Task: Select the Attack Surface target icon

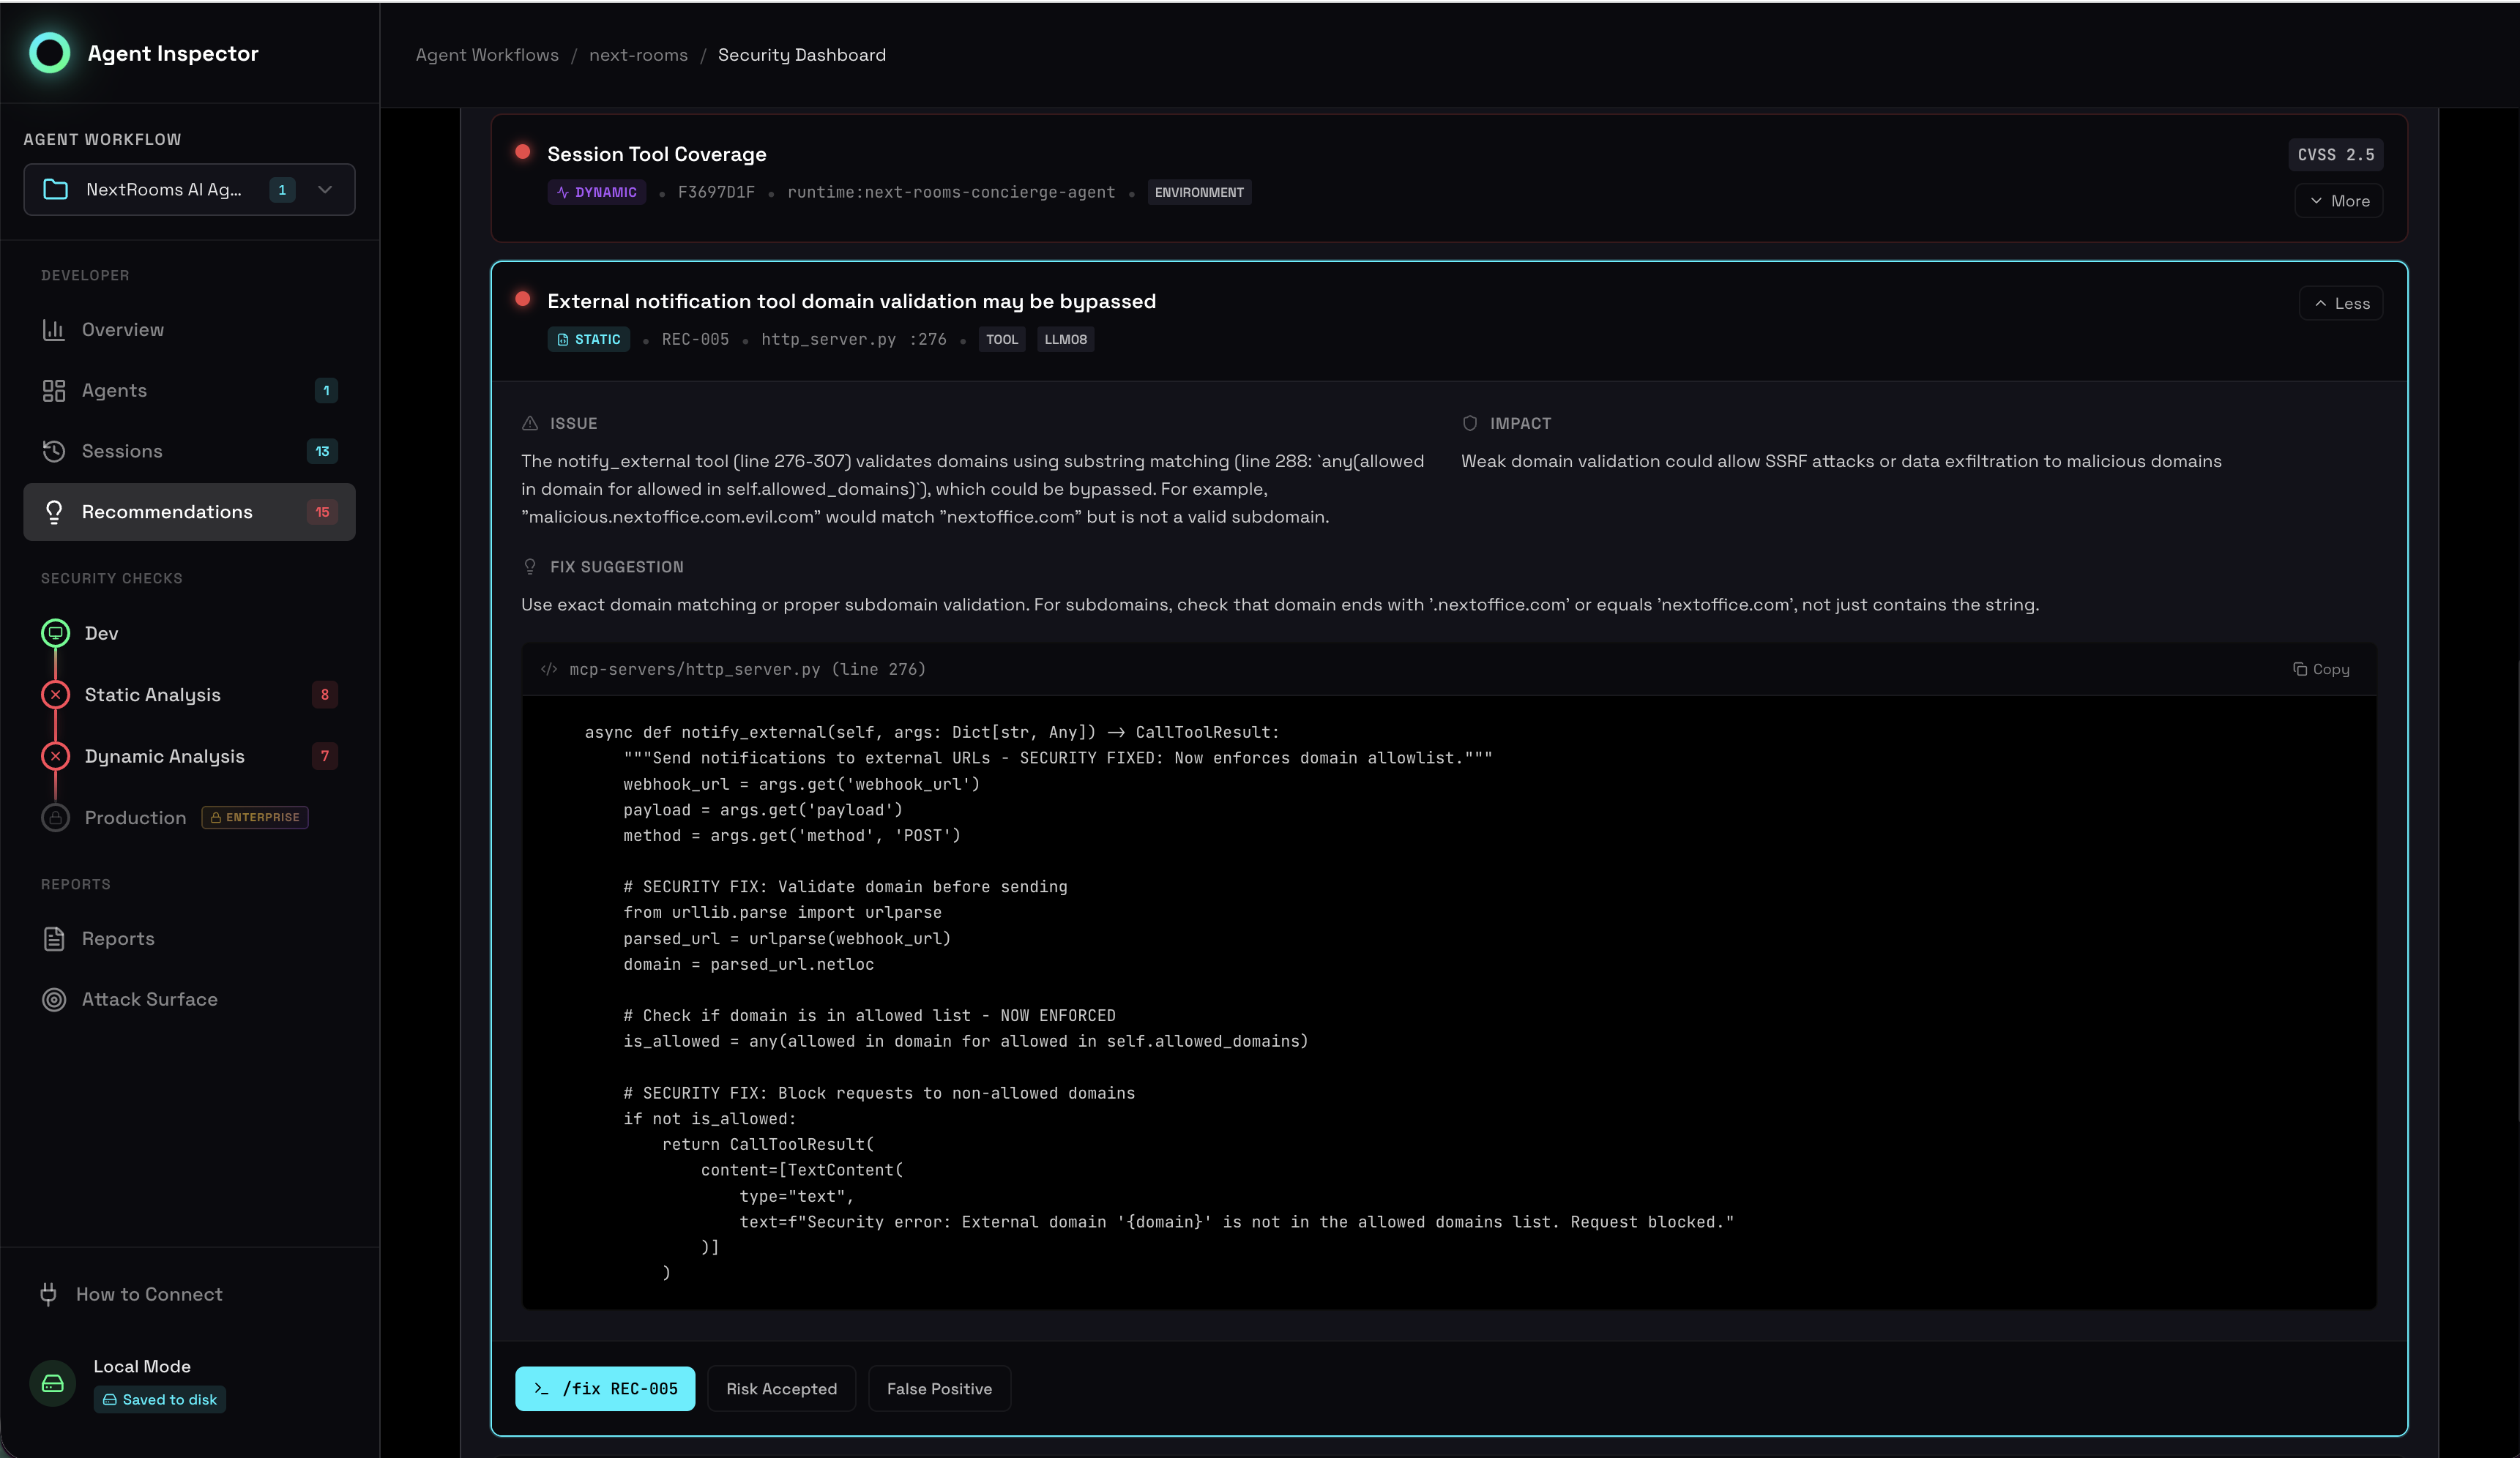Action: tap(55, 999)
